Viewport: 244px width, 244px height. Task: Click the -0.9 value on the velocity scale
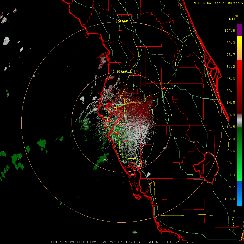[x=231, y=115]
